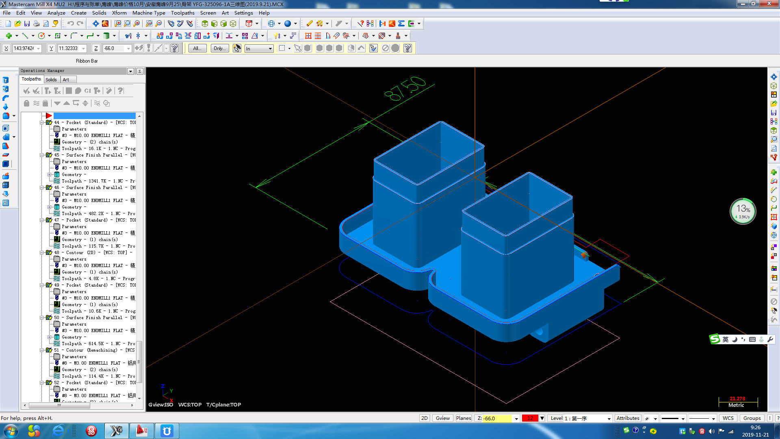Switch to the Solids tab

pyautogui.click(x=51, y=79)
